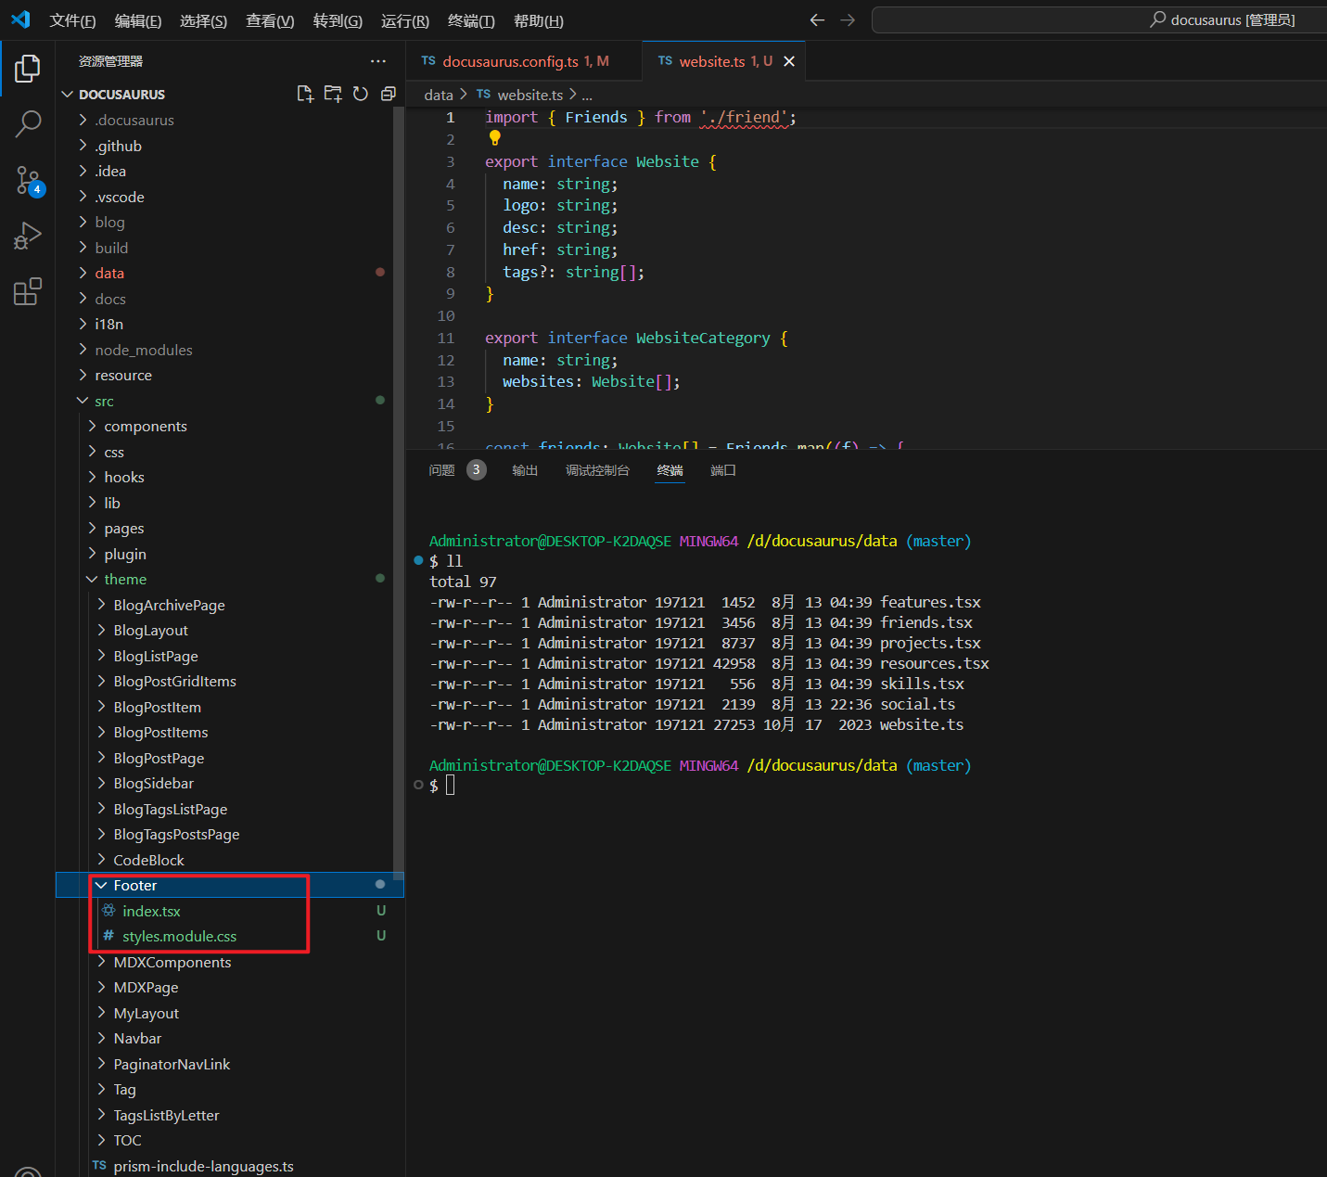This screenshot has width=1327, height=1177.
Task: Expand the i18n folder
Action: click(230, 324)
